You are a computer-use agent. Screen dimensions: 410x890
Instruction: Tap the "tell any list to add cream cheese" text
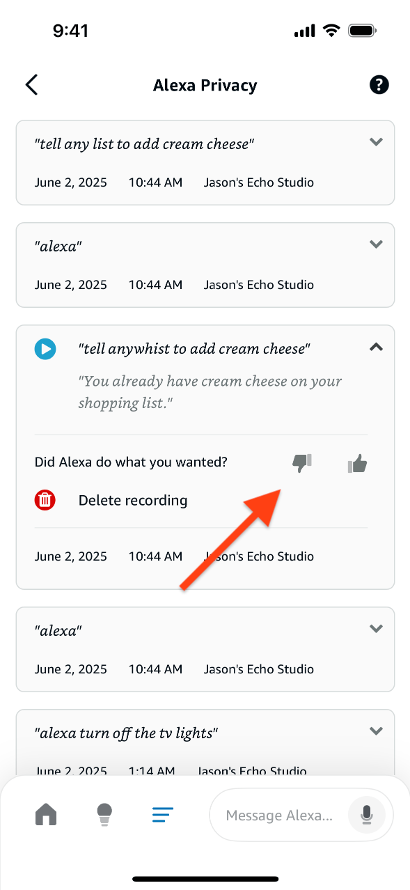coord(144,144)
